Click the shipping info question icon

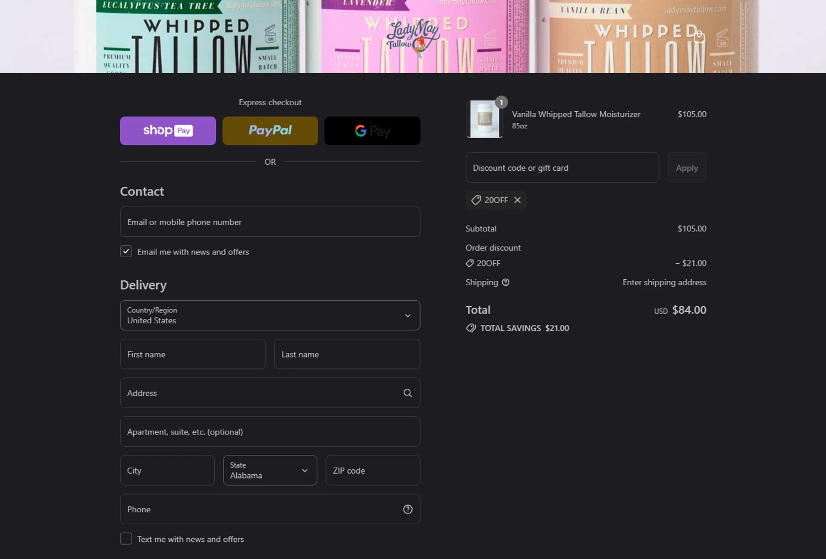(506, 283)
